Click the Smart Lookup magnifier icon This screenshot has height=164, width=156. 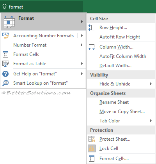[x=5, y=83]
